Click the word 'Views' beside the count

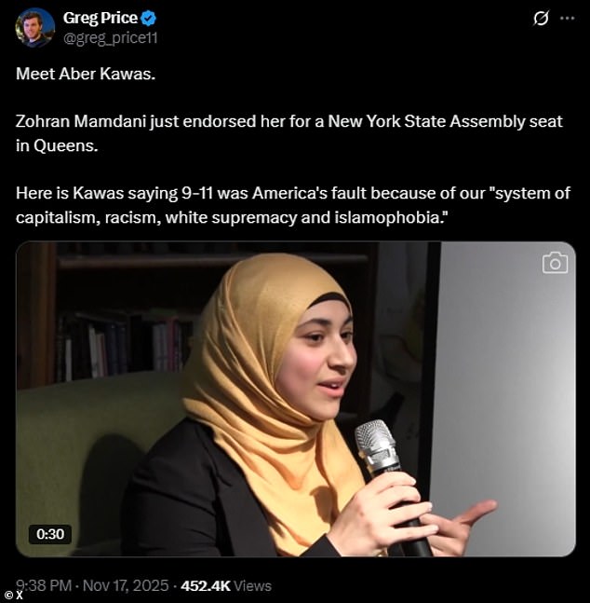(x=252, y=585)
